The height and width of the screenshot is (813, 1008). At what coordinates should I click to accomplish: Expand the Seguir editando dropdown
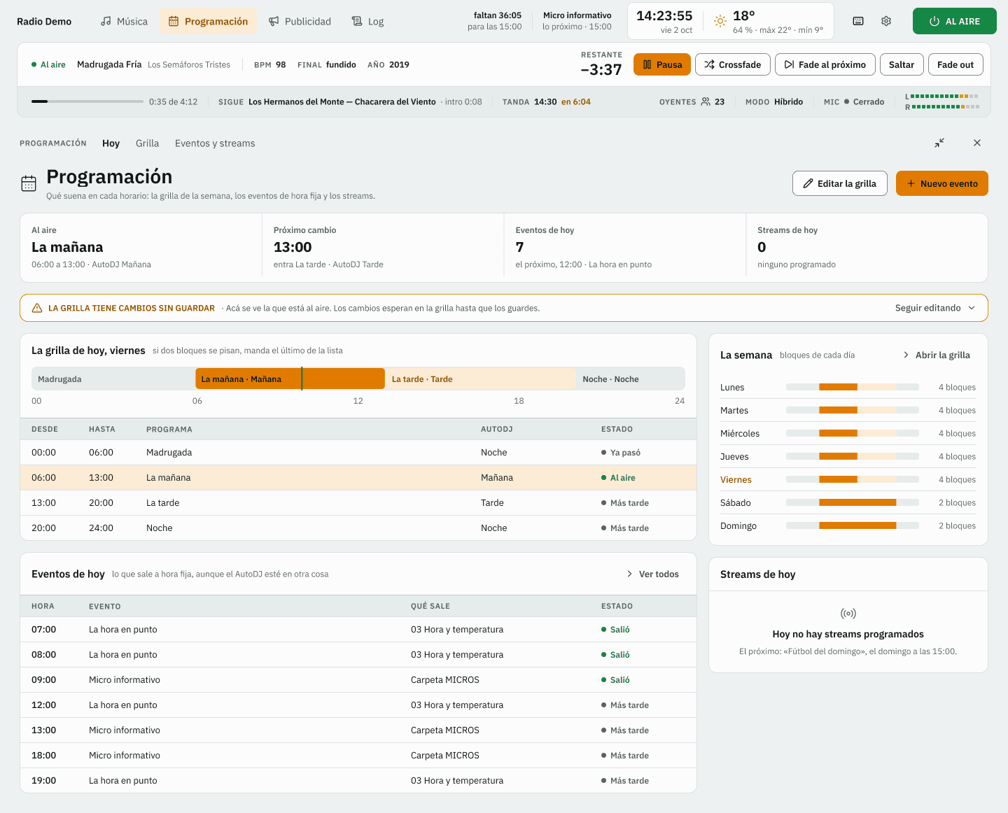[x=935, y=308]
